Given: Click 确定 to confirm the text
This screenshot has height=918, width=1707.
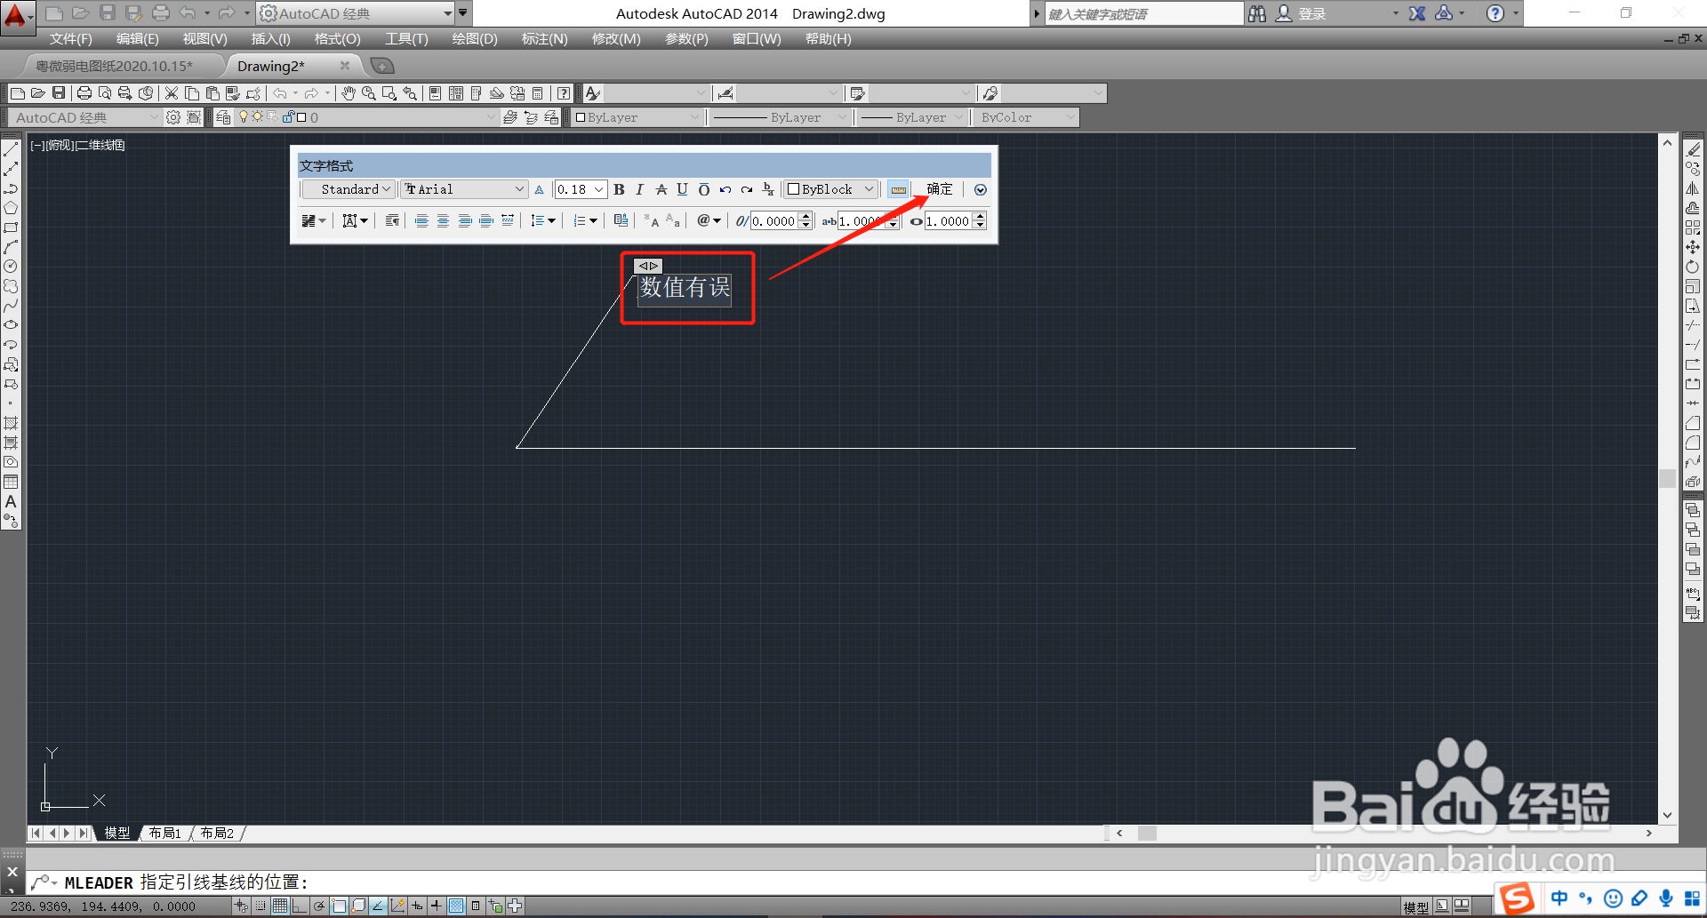Looking at the screenshot, I should coord(940,189).
